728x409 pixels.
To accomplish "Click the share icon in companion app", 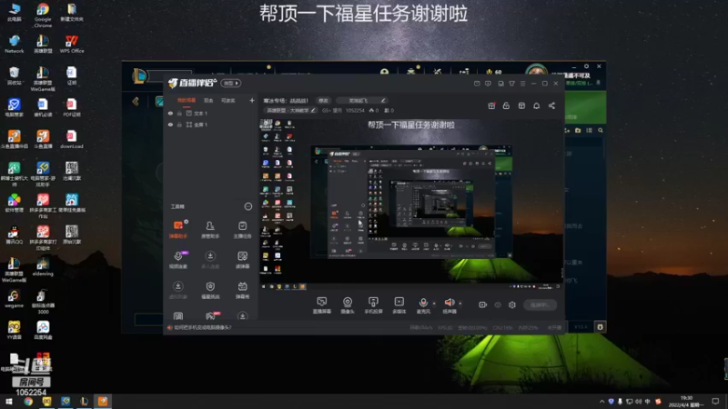I will [551, 105].
